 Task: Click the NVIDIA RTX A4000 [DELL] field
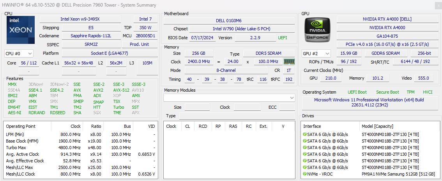click(387, 19)
